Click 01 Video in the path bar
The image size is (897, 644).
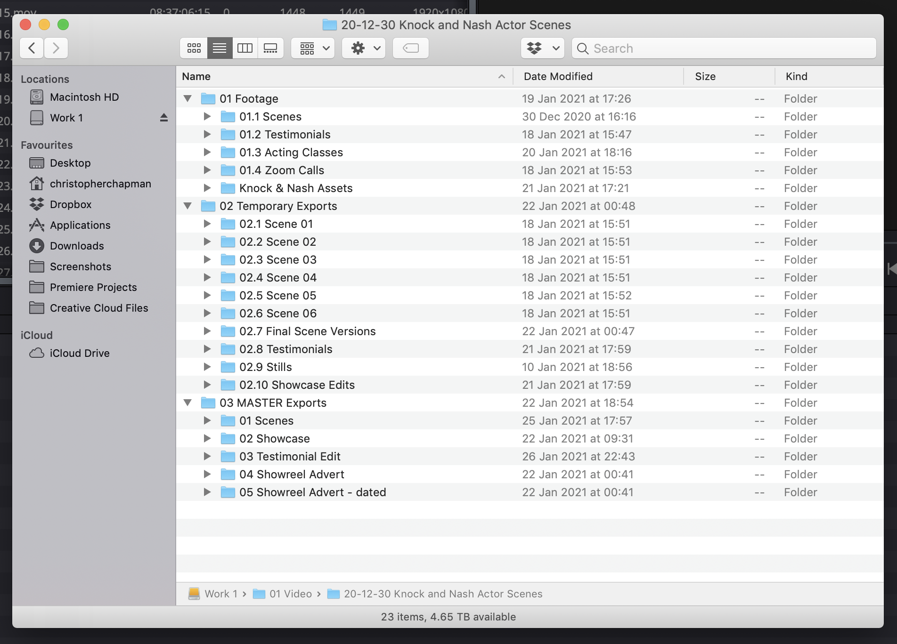[x=283, y=594]
